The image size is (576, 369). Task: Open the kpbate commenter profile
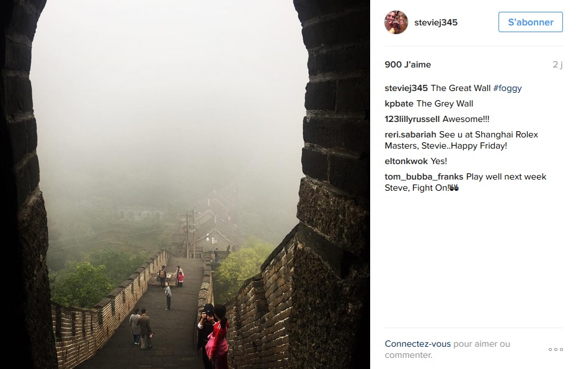point(399,104)
